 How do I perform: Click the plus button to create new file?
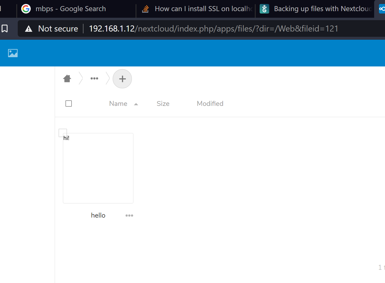(x=122, y=79)
